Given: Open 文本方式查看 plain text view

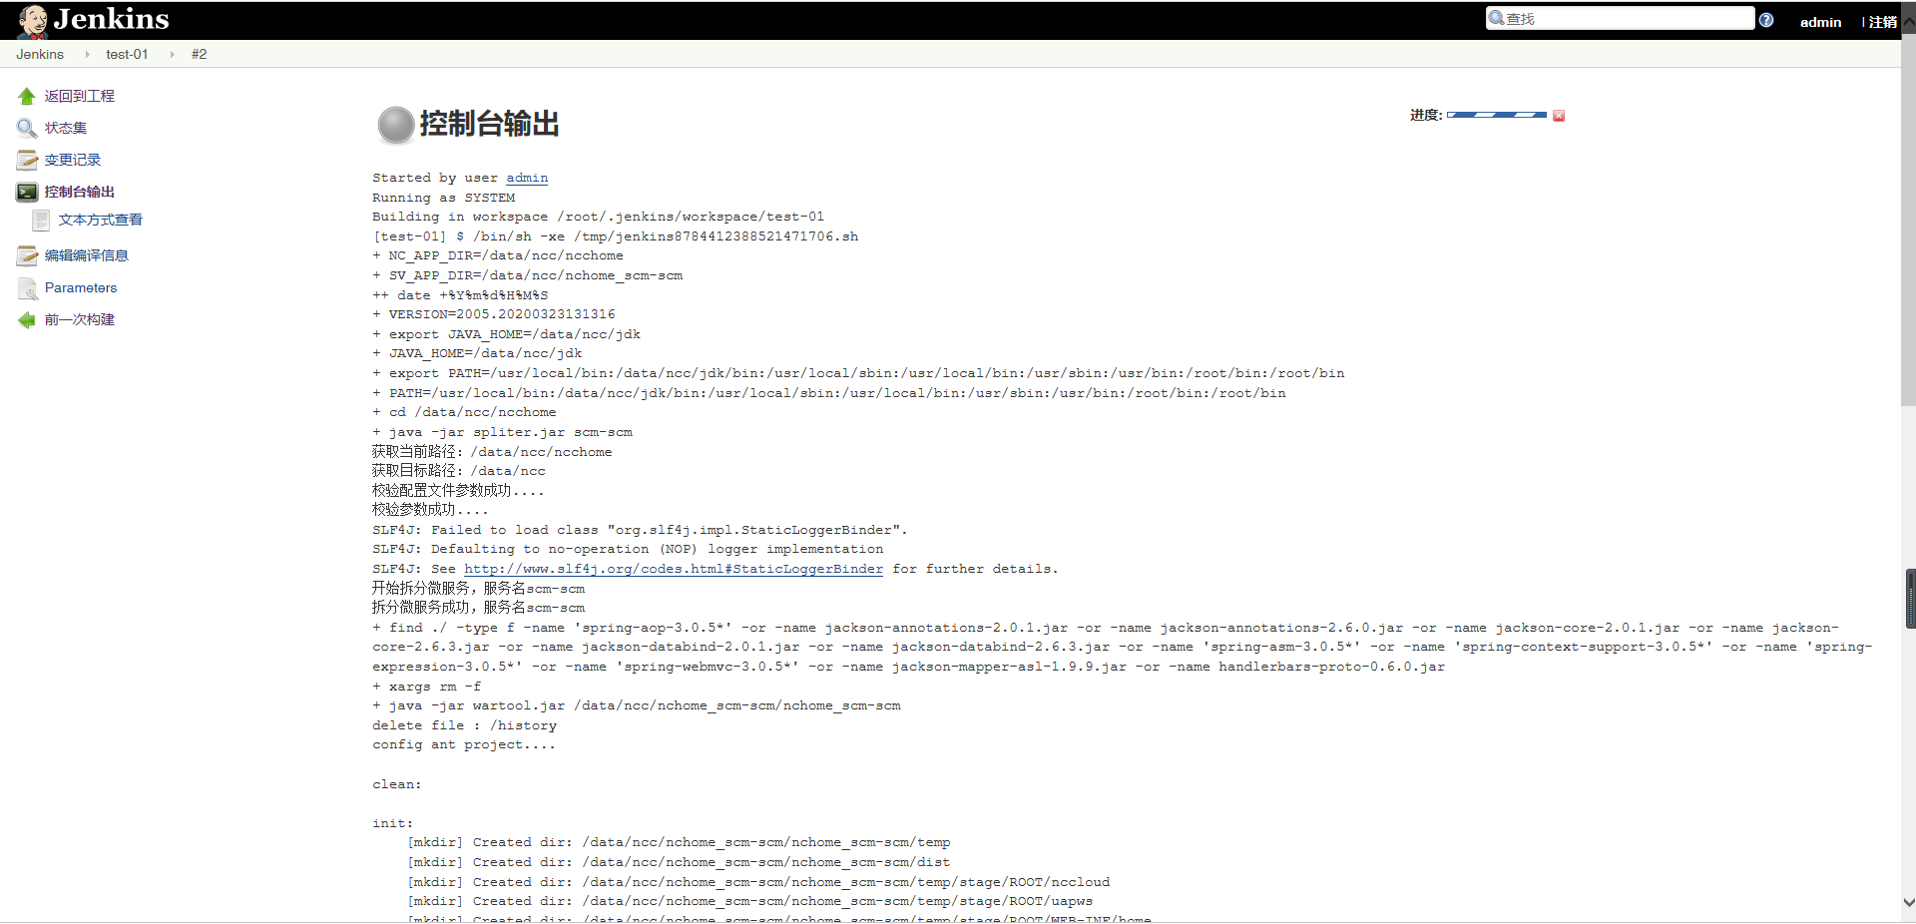Looking at the screenshot, I should [101, 220].
